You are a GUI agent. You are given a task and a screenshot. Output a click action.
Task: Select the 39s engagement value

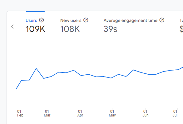[x=111, y=29]
